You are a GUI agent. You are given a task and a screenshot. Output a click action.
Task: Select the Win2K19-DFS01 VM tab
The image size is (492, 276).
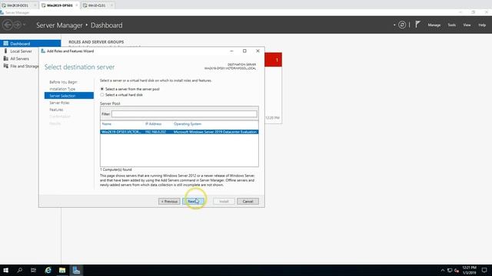60,5
